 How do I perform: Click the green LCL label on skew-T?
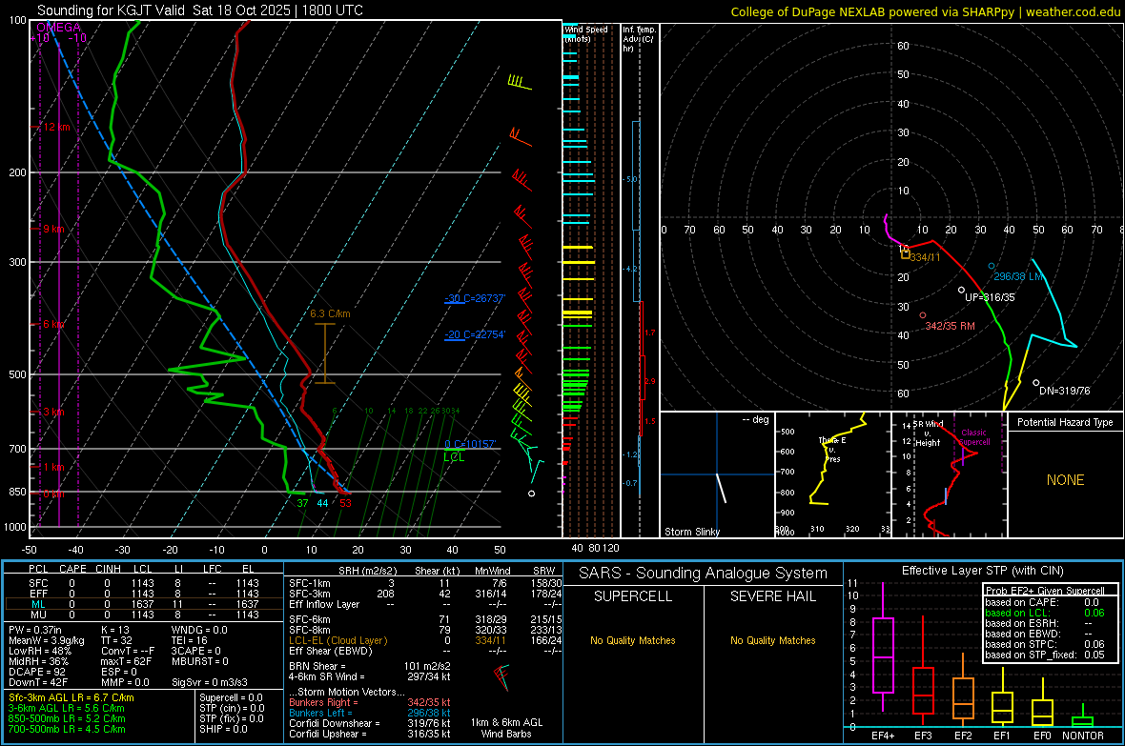[x=454, y=457]
